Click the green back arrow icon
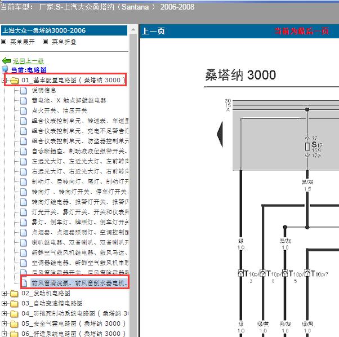Viewport: 339px width, 337px height. pyautogui.click(x=6, y=61)
